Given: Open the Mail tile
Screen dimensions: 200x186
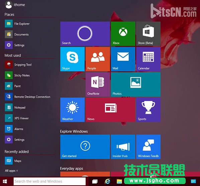Looking at the screenshot, I should pyautogui.click(x=123, y=59).
